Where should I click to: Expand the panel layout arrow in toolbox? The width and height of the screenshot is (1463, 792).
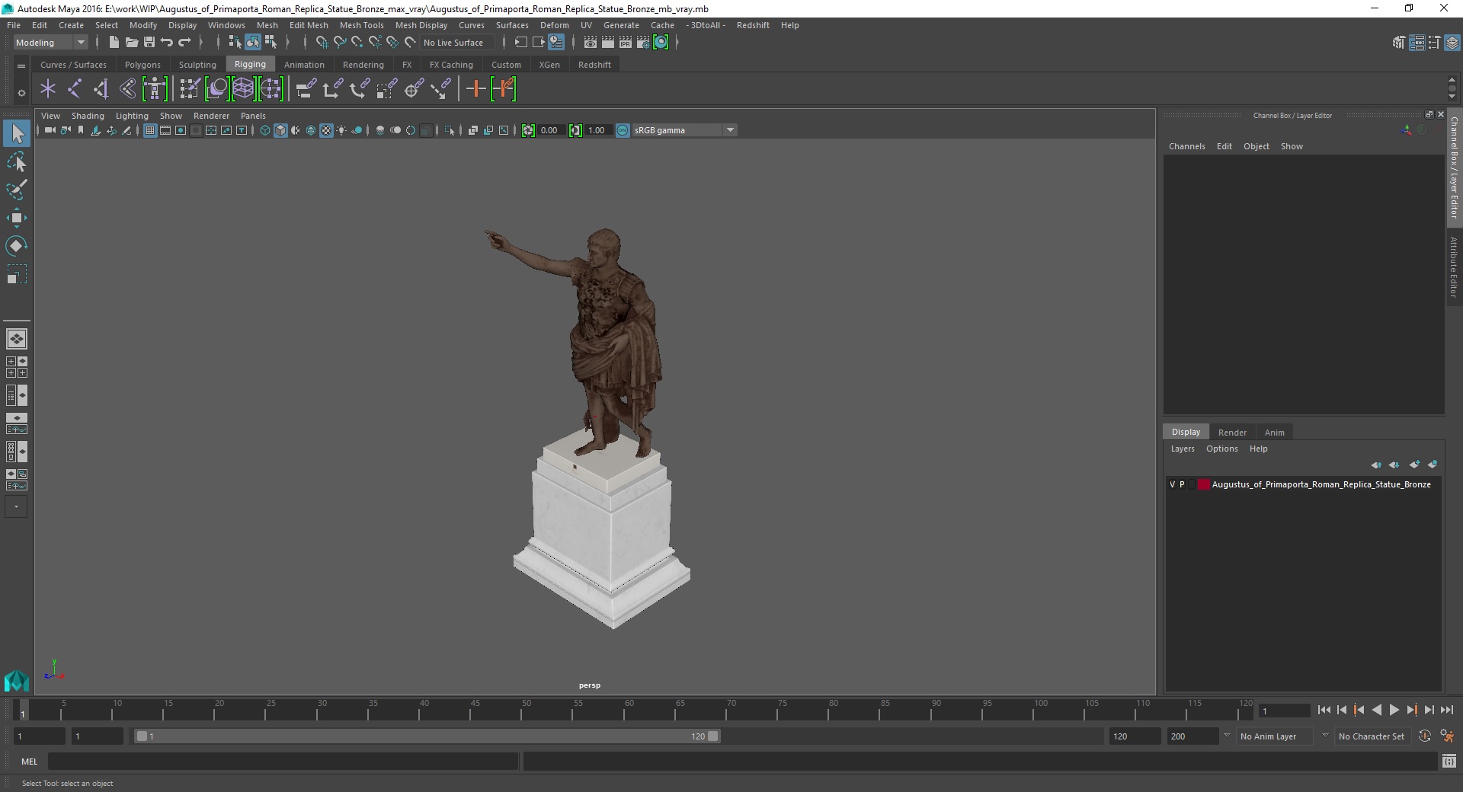click(17, 506)
